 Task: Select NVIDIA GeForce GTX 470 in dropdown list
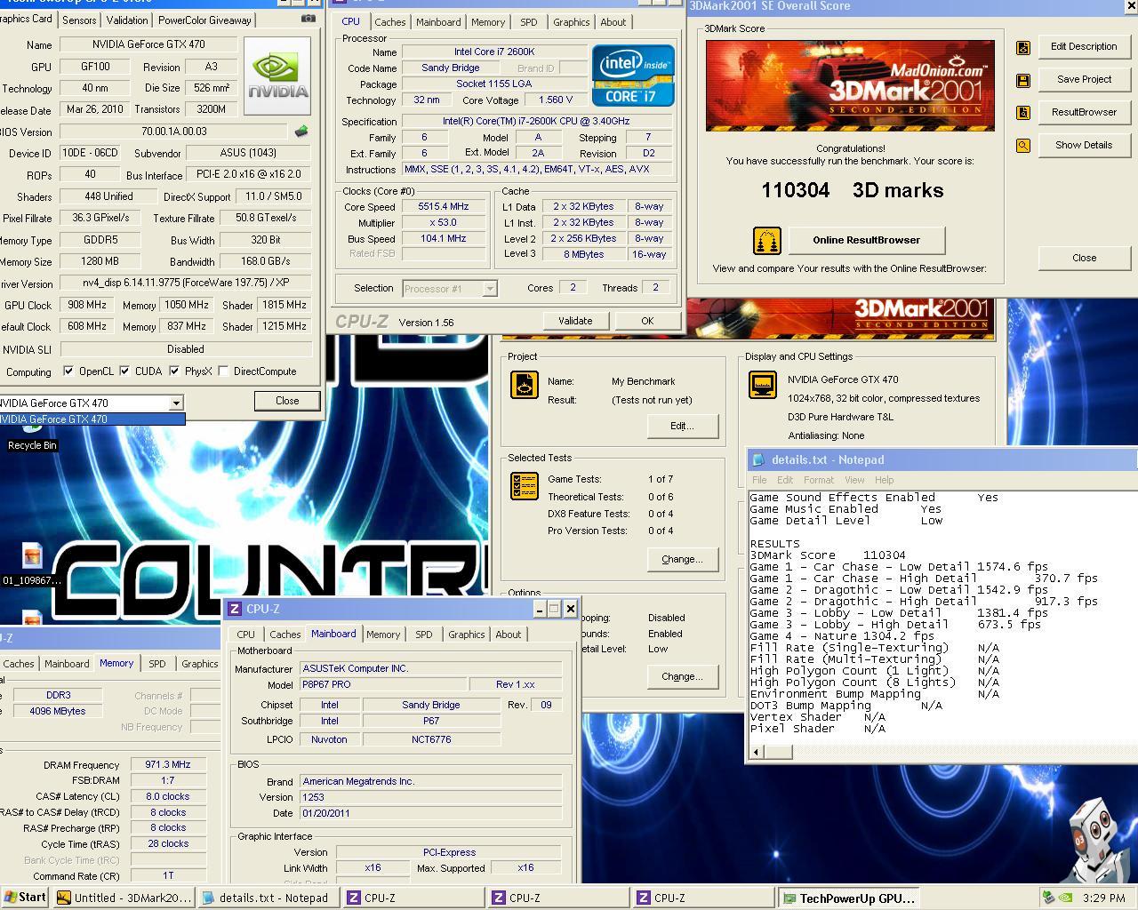click(92, 419)
